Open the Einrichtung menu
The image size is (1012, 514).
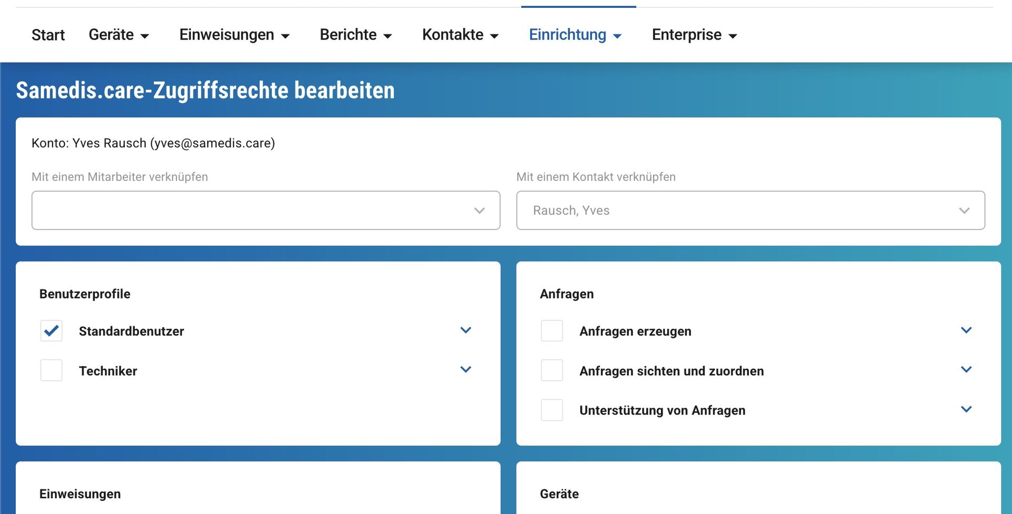point(575,35)
